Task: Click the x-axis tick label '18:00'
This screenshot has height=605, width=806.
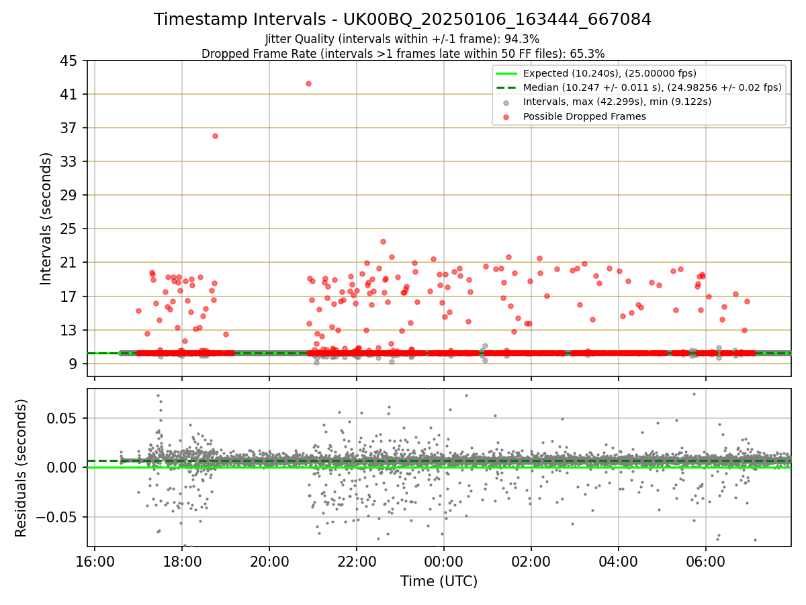Action: click(x=182, y=561)
